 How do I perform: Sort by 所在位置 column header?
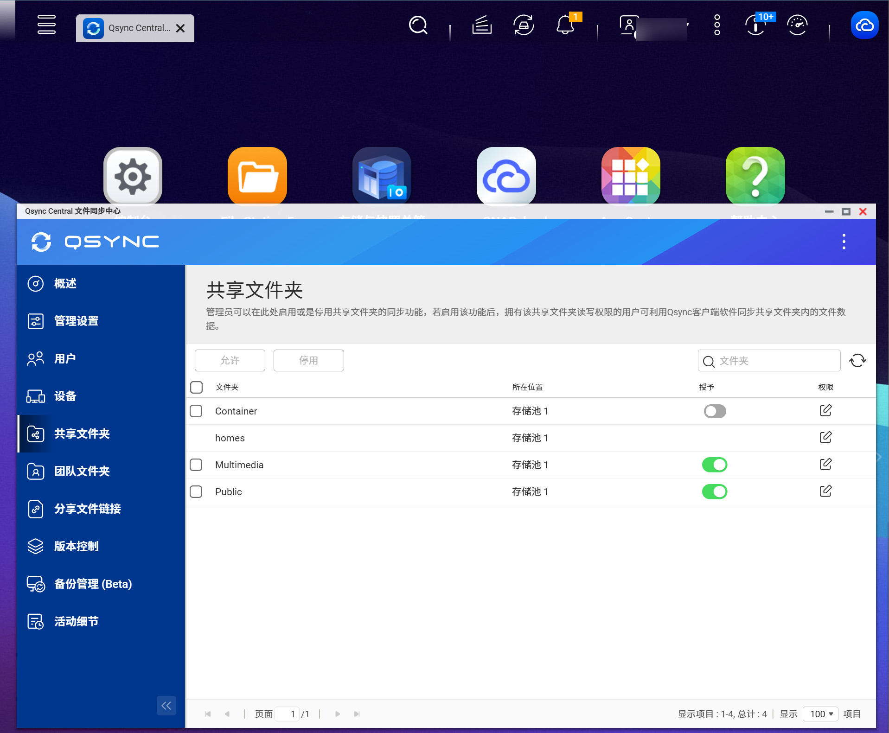(528, 387)
